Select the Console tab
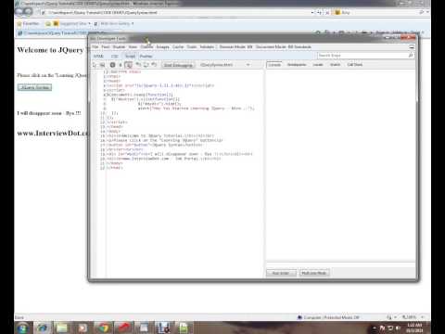Image resolution: width=445 pixels, height=334 pixels. 274,65
